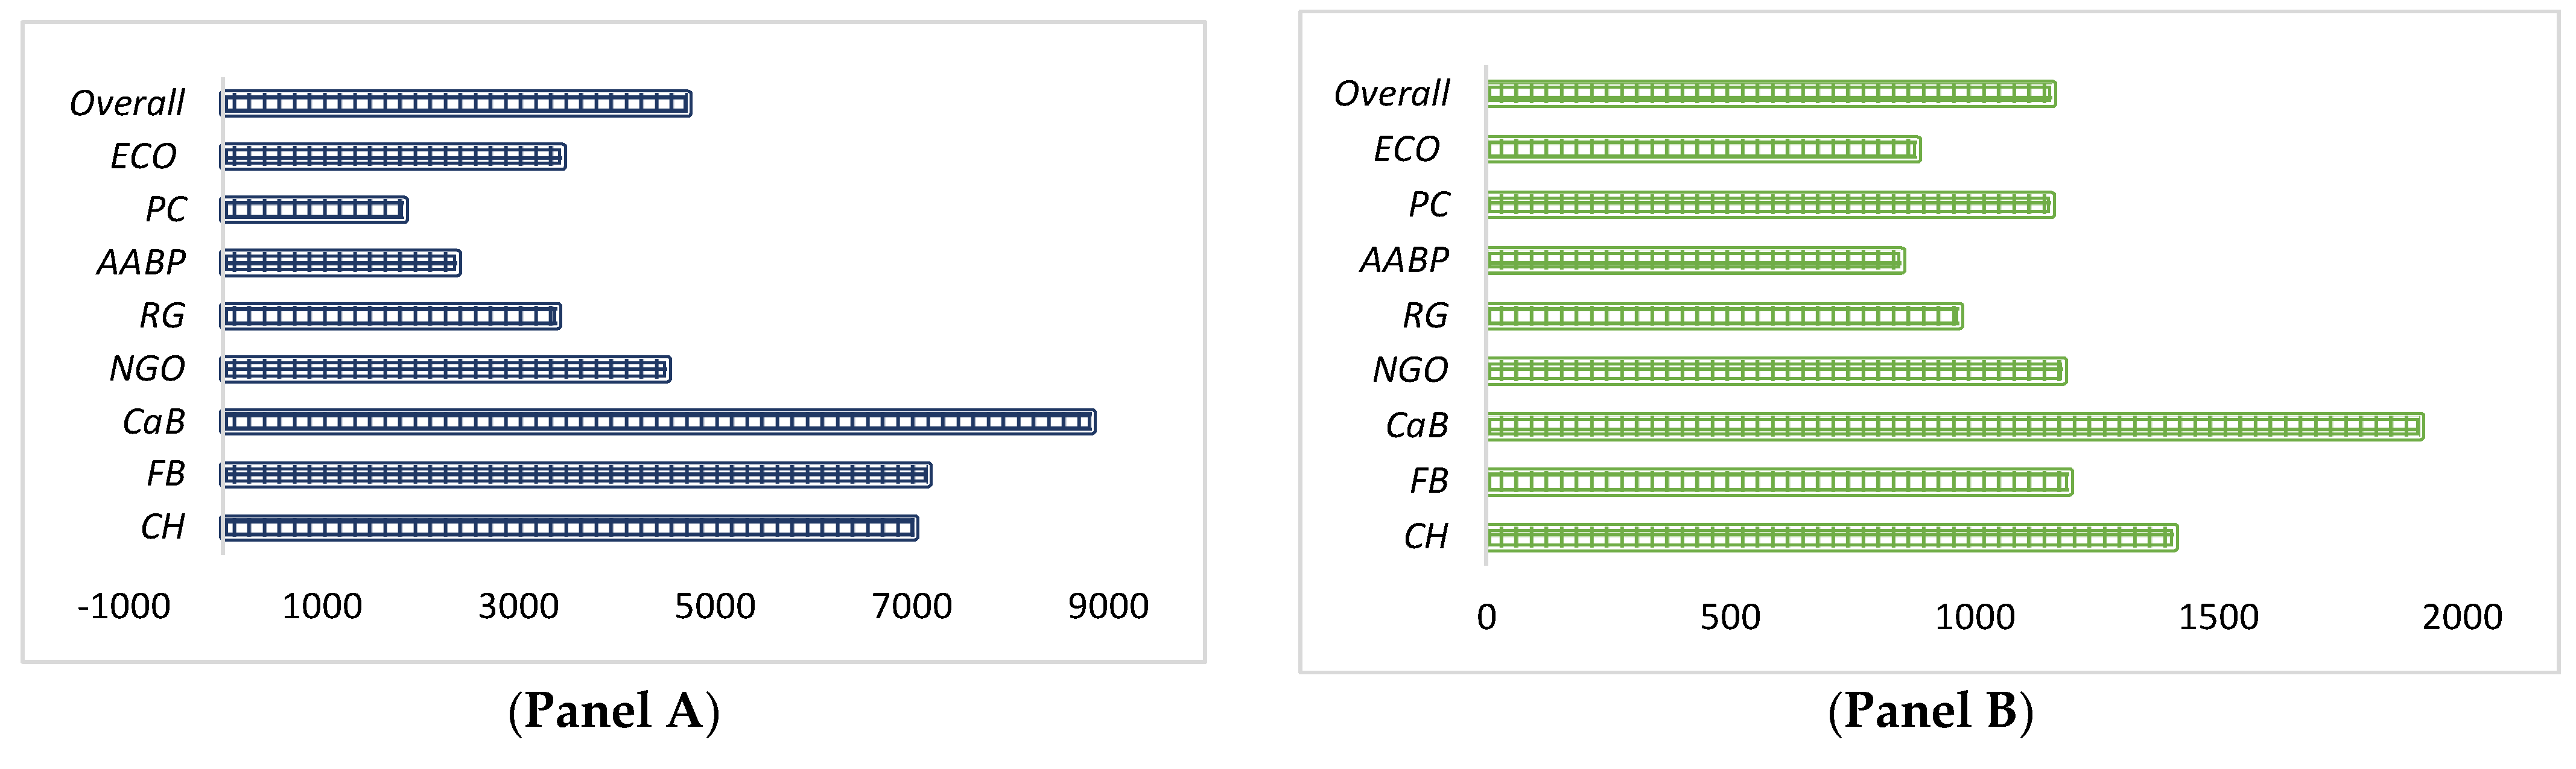This screenshot has width=2576, height=769.
Task: Select the green CaB bar in Panel B
Action: (x=1954, y=427)
